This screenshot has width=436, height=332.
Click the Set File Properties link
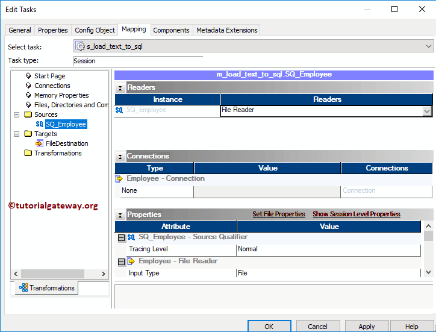pyautogui.click(x=278, y=215)
